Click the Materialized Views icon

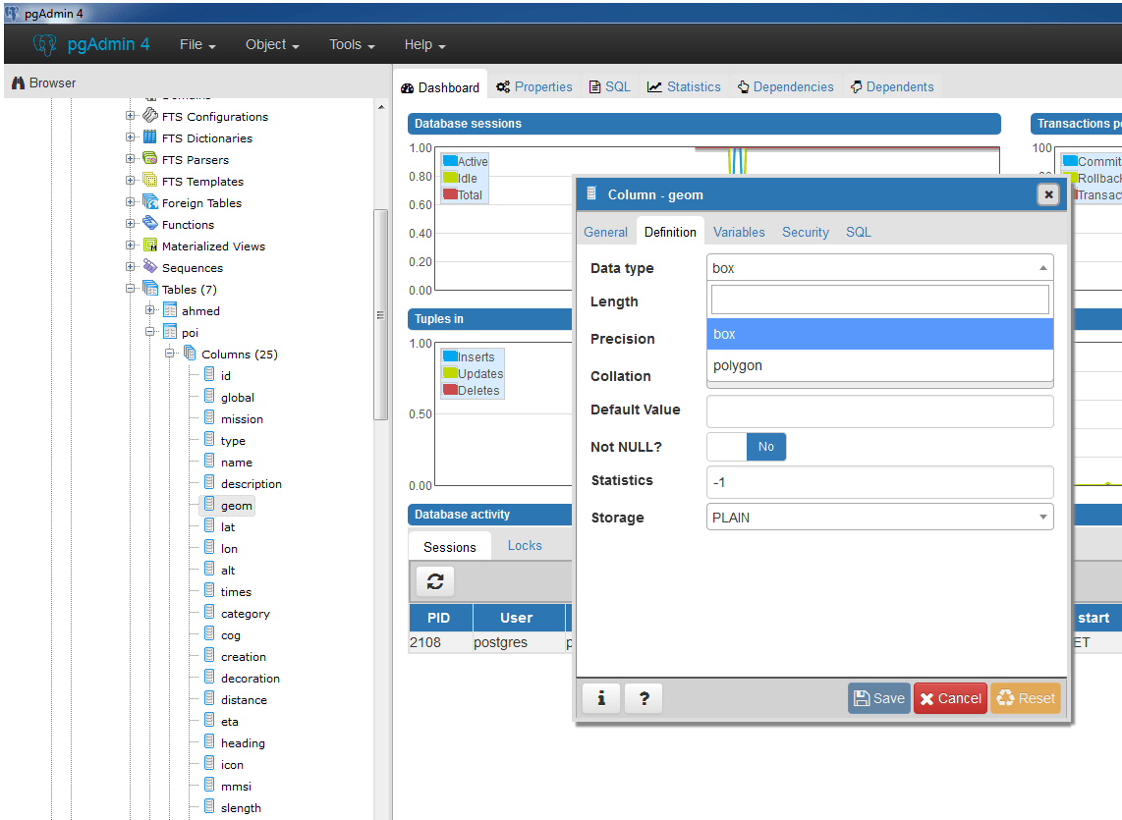[149, 245]
